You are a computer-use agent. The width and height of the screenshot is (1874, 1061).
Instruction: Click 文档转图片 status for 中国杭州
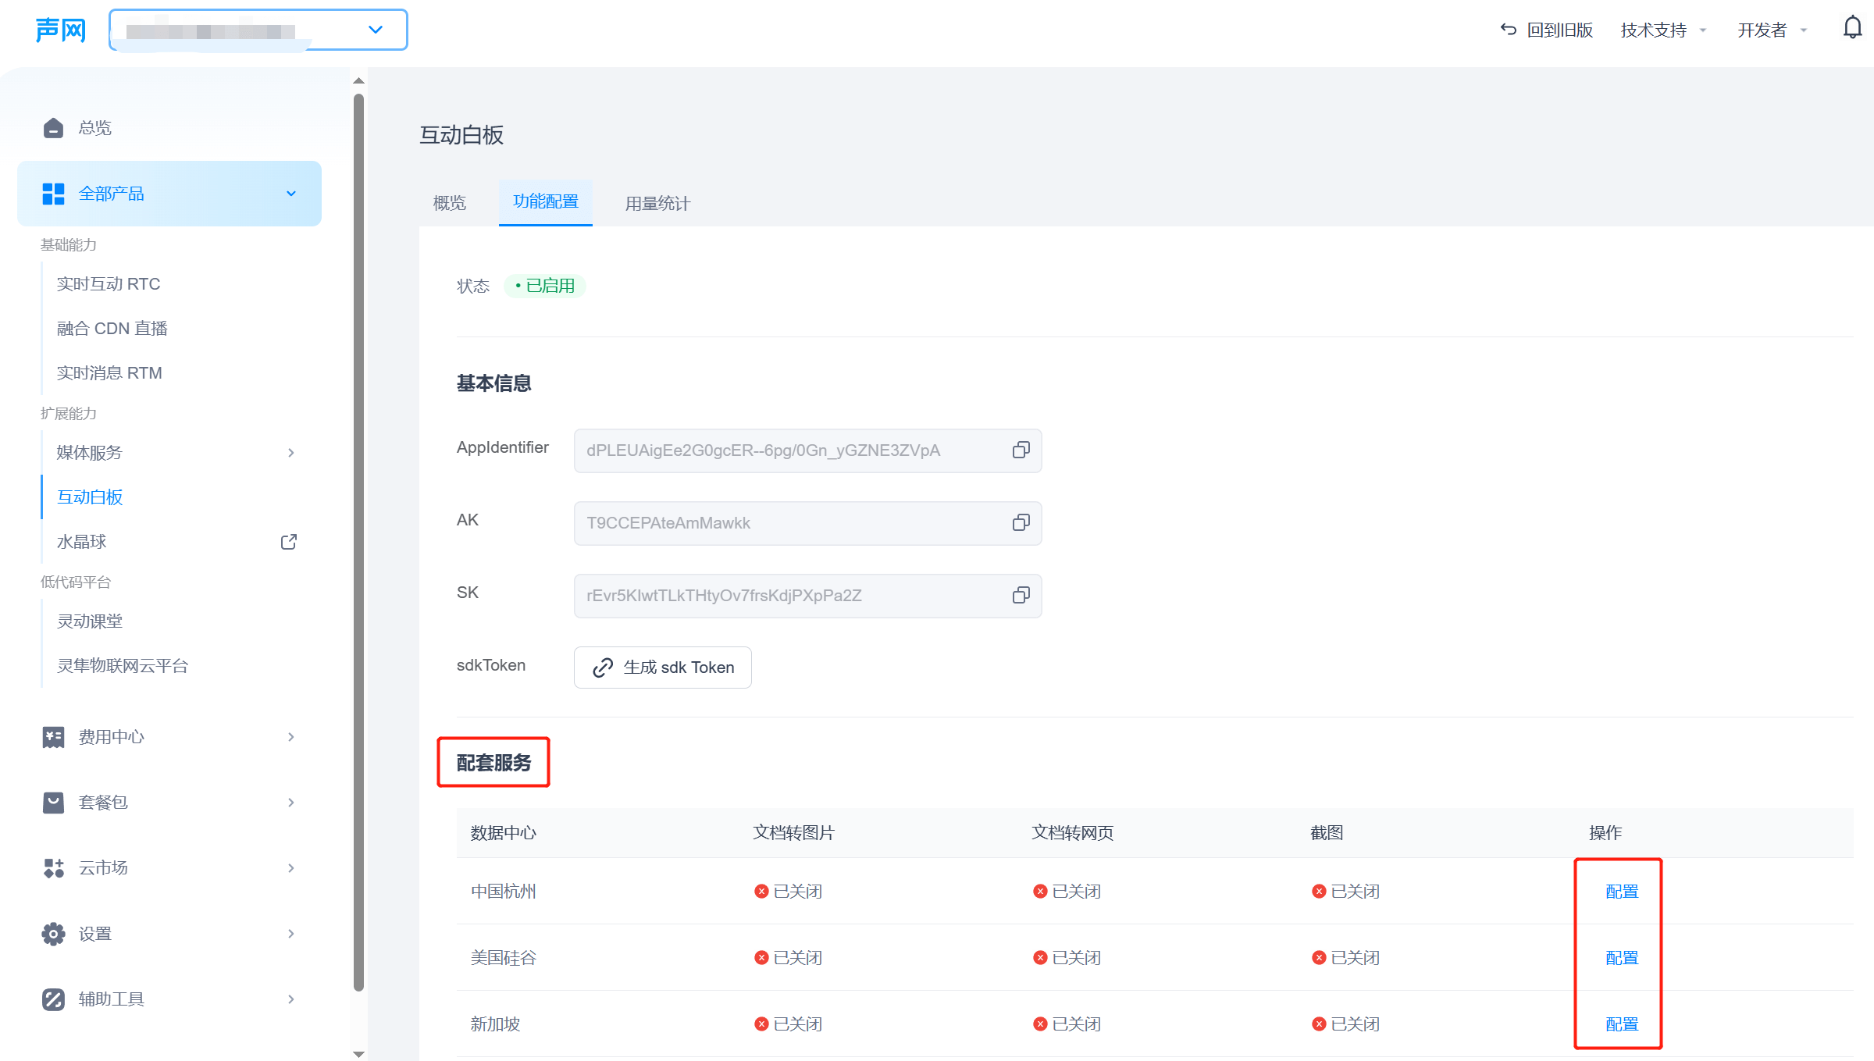click(788, 892)
